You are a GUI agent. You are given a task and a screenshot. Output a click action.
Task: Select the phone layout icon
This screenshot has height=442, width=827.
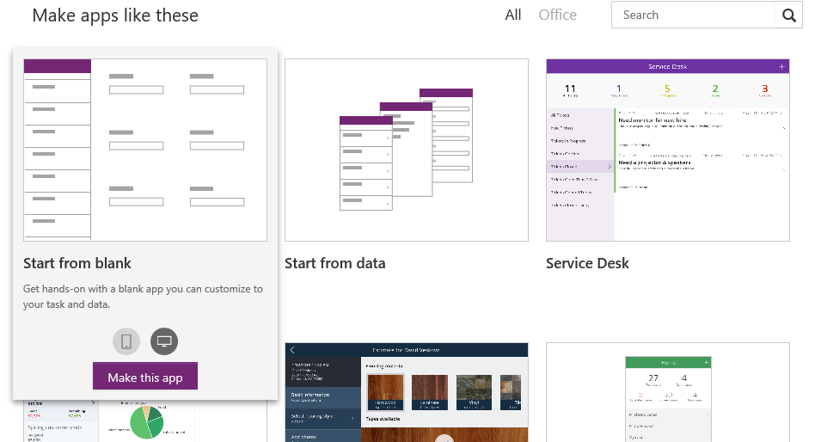[x=126, y=341]
